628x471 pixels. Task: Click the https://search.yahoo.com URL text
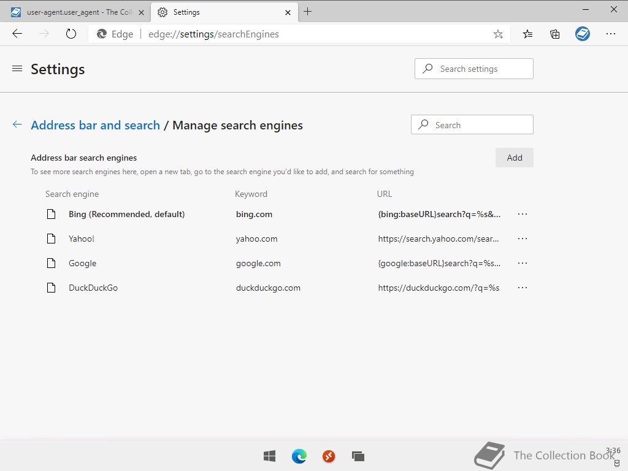coord(438,239)
